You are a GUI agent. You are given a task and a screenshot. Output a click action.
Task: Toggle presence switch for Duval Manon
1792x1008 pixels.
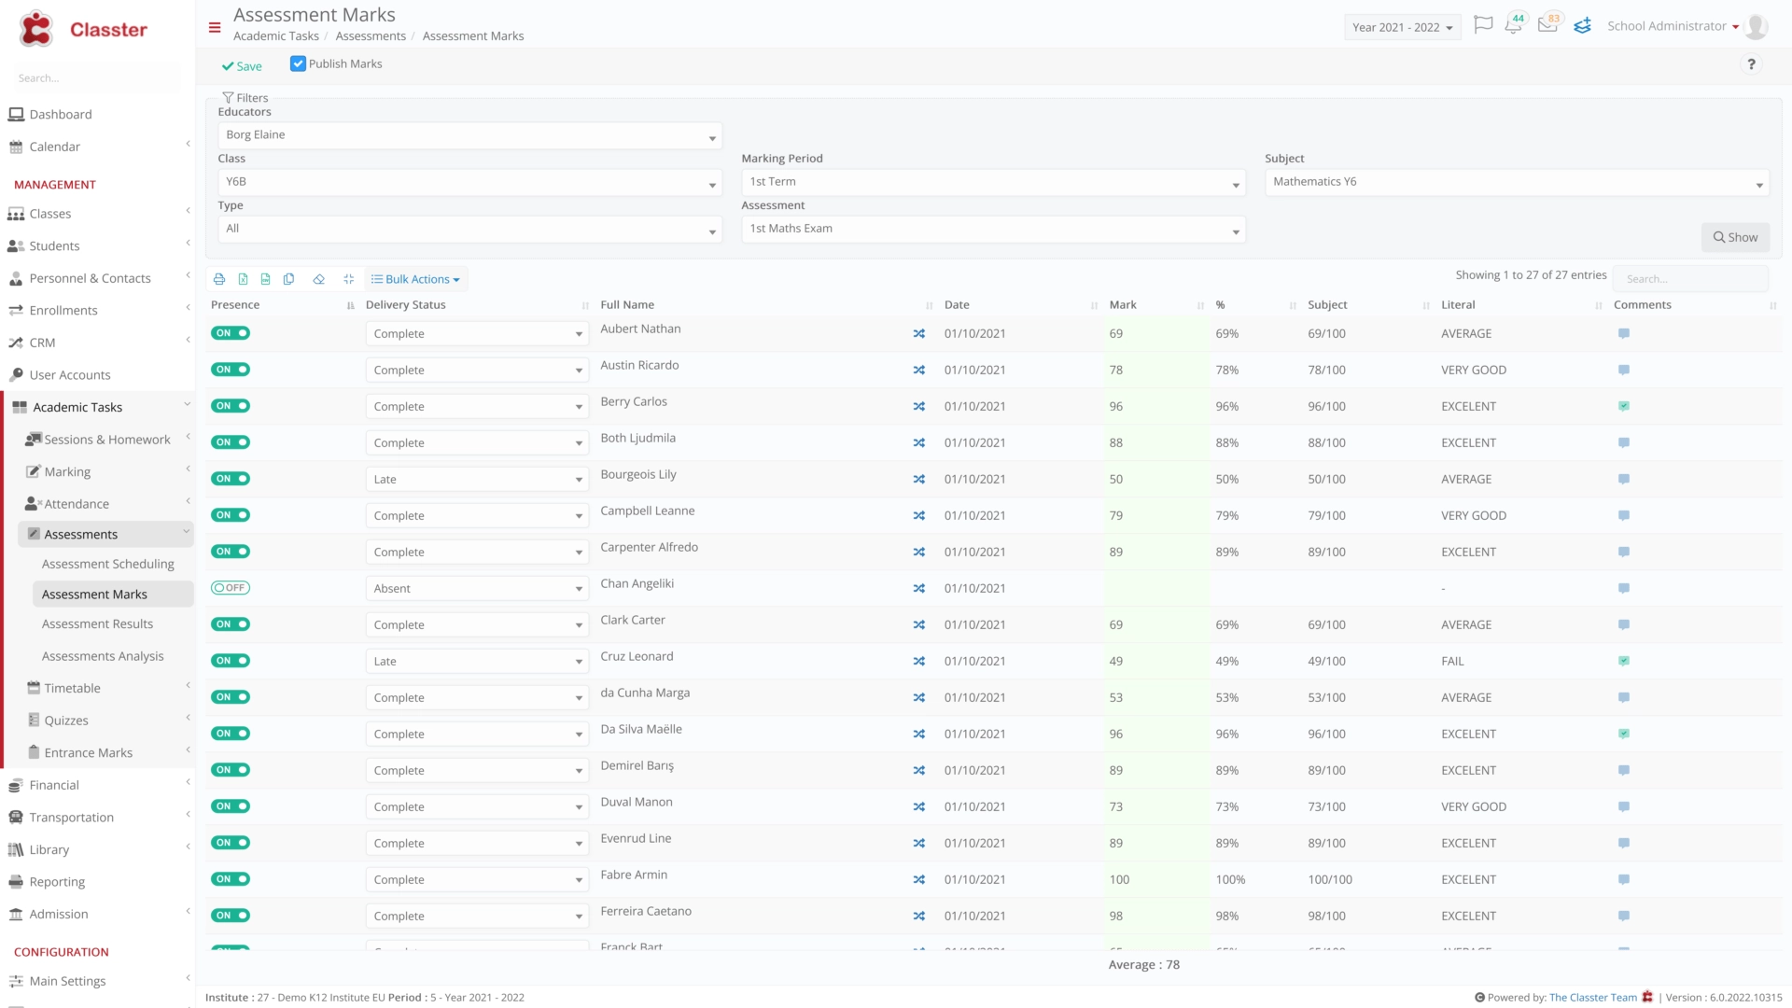point(231,806)
